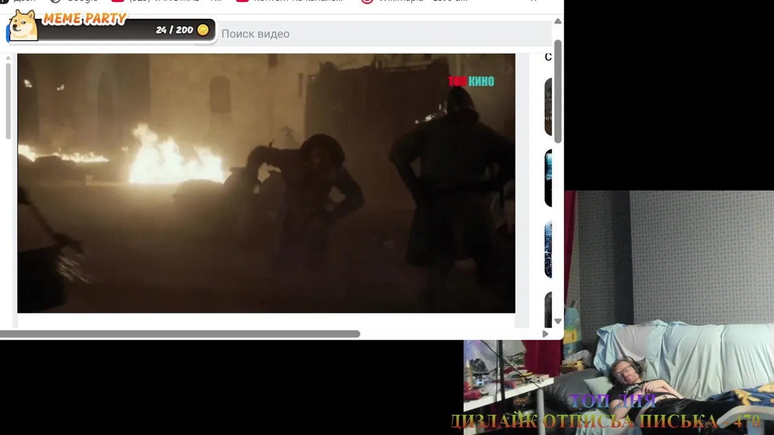
Task: Open the third recommended video thumbnail in the sidebar
Action: (548, 250)
